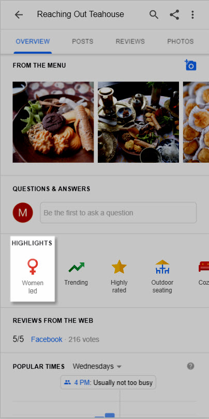The height and width of the screenshot is (419, 209).
Task: Go back using the back arrow
Action: click(19, 14)
